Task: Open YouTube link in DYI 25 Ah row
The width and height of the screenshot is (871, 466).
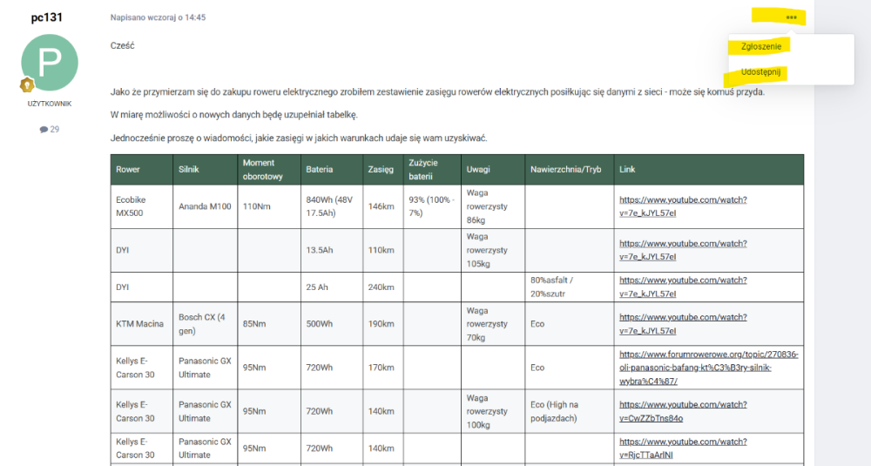Action: [x=683, y=287]
